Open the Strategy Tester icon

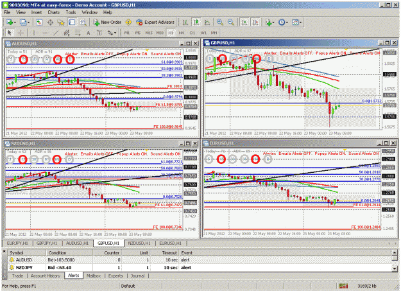(x=83, y=22)
